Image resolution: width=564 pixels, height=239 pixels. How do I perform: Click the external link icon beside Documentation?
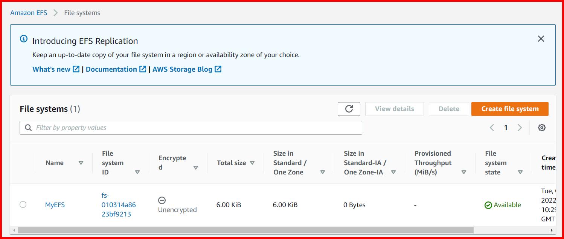coord(142,69)
